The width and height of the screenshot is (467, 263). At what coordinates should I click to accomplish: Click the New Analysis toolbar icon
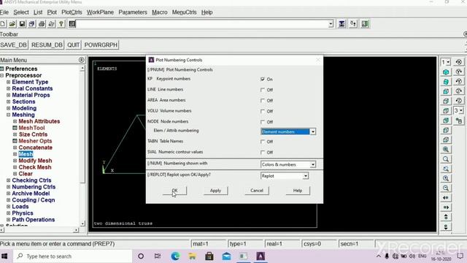pyautogui.click(x=3, y=24)
